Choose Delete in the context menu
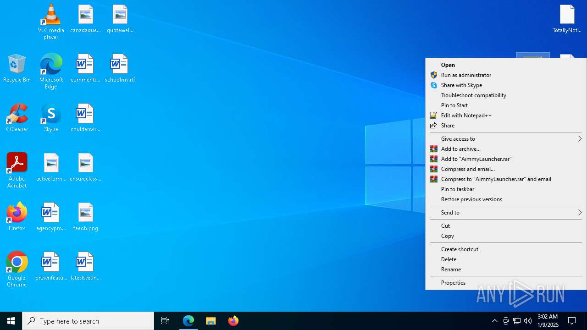Viewport: 587px width, 330px height. click(x=506, y=259)
